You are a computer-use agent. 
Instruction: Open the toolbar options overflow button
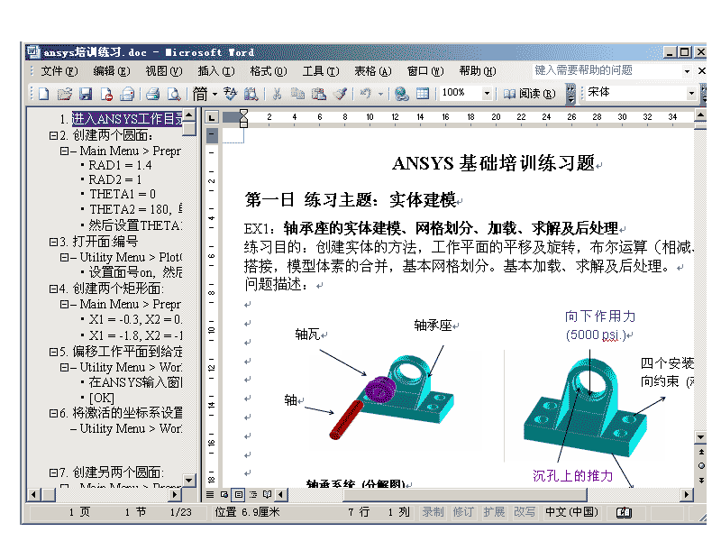click(570, 94)
